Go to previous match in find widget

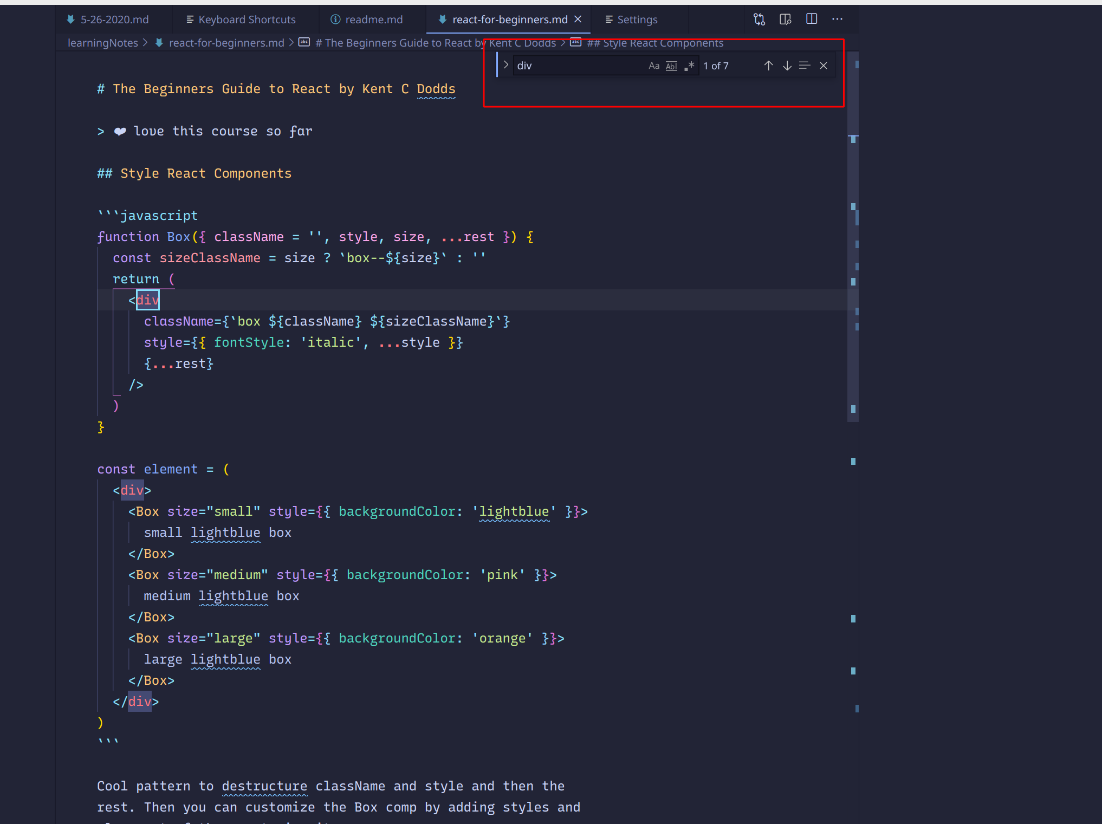768,66
